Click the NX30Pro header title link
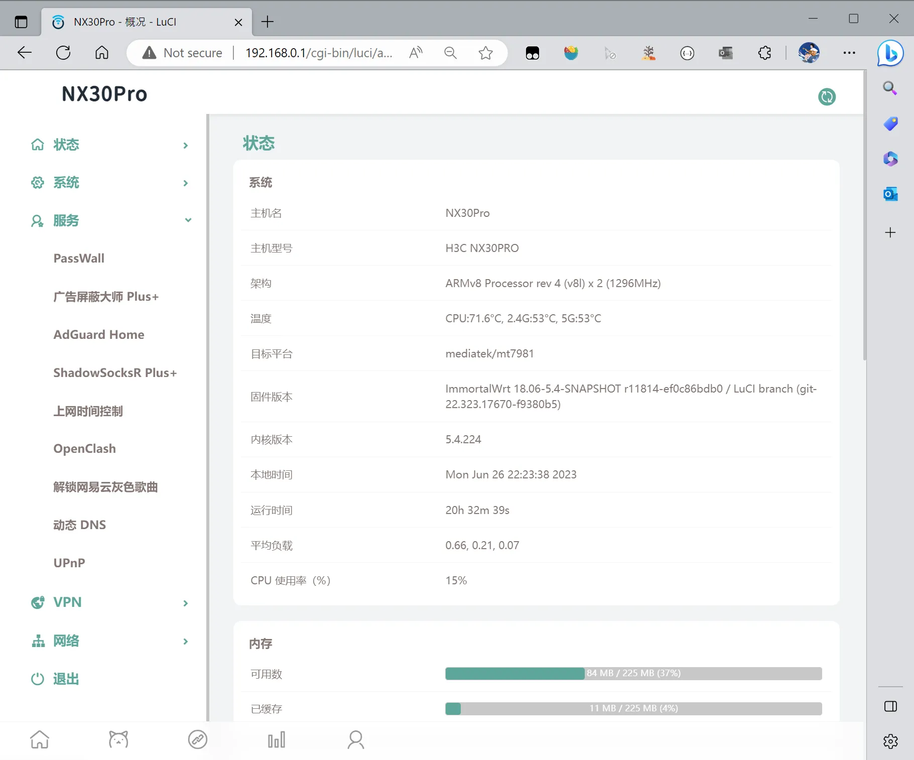 (104, 94)
